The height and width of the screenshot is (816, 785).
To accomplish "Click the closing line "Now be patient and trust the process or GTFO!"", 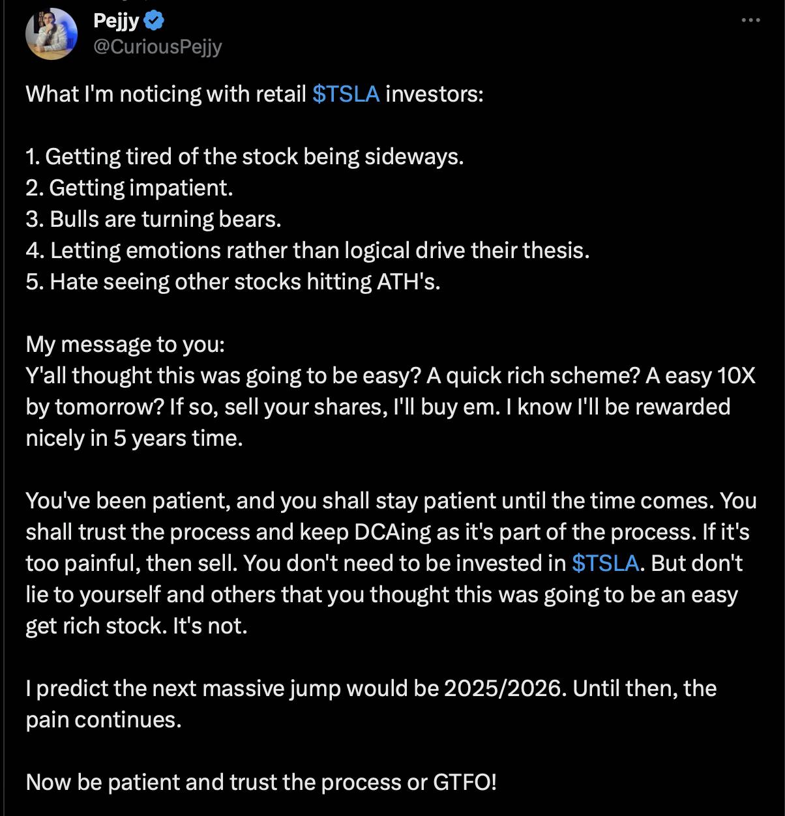I will click(261, 782).
